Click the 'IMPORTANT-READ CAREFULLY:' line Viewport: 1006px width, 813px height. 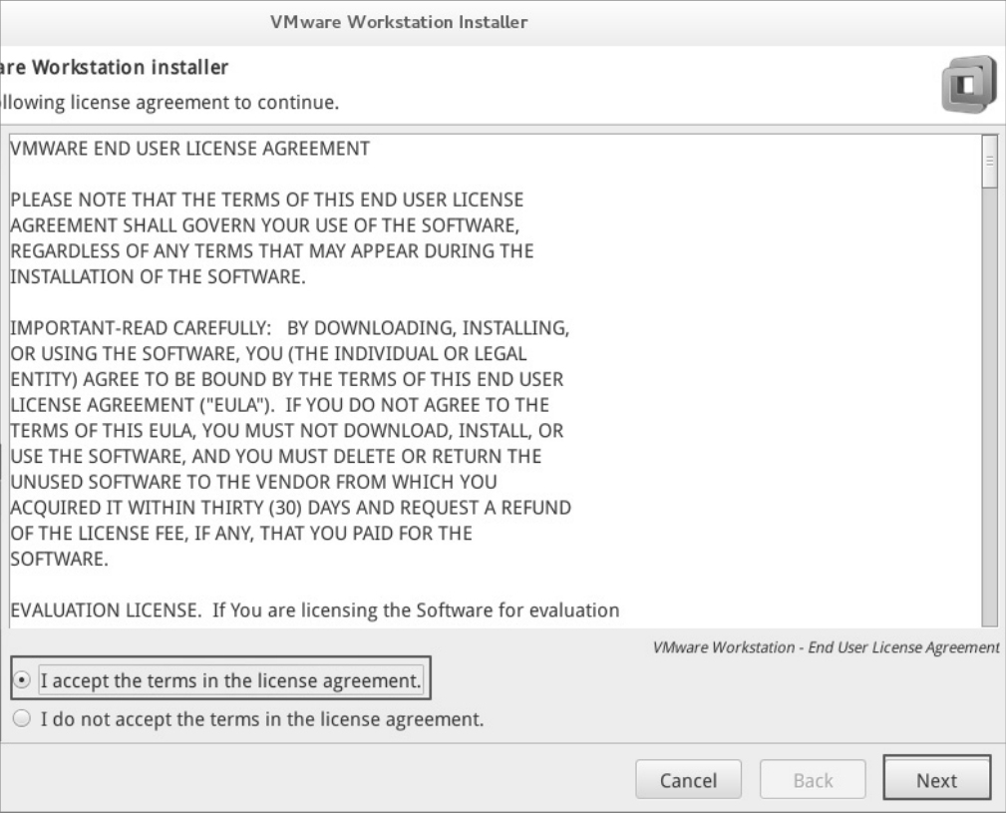point(290,328)
